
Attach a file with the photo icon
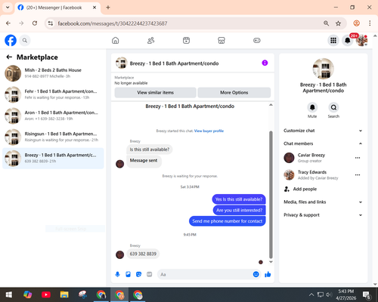coord(128,274)
